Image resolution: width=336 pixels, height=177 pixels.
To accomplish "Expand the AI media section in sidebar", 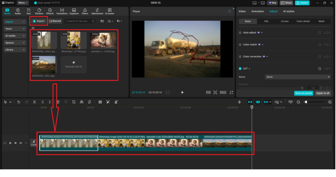I will coord(15,36).
